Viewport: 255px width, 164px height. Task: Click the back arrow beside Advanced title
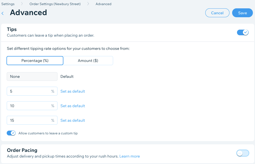[x=3, y=13]
